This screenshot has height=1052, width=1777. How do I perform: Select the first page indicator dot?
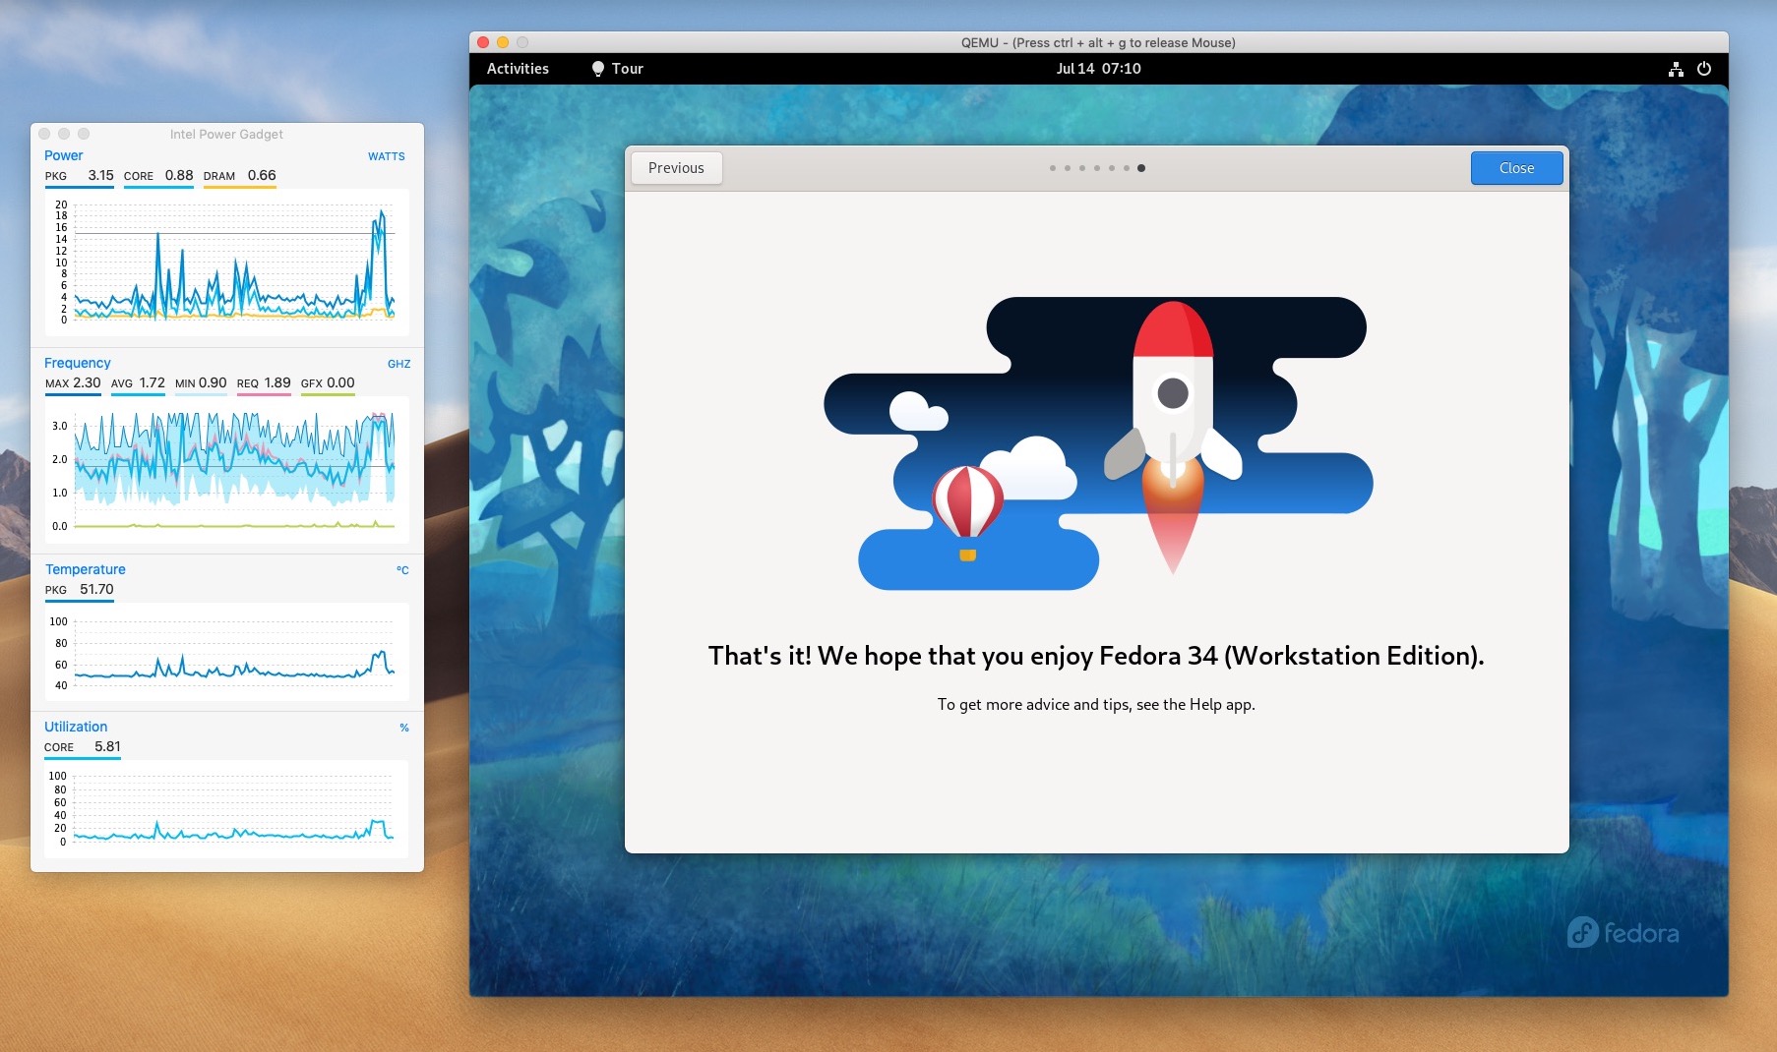pos(1053,168)
